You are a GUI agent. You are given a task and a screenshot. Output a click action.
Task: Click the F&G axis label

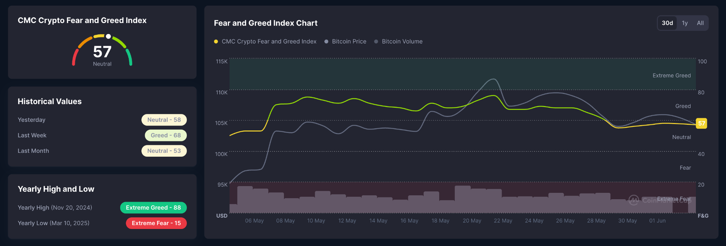tap(703, 216)
